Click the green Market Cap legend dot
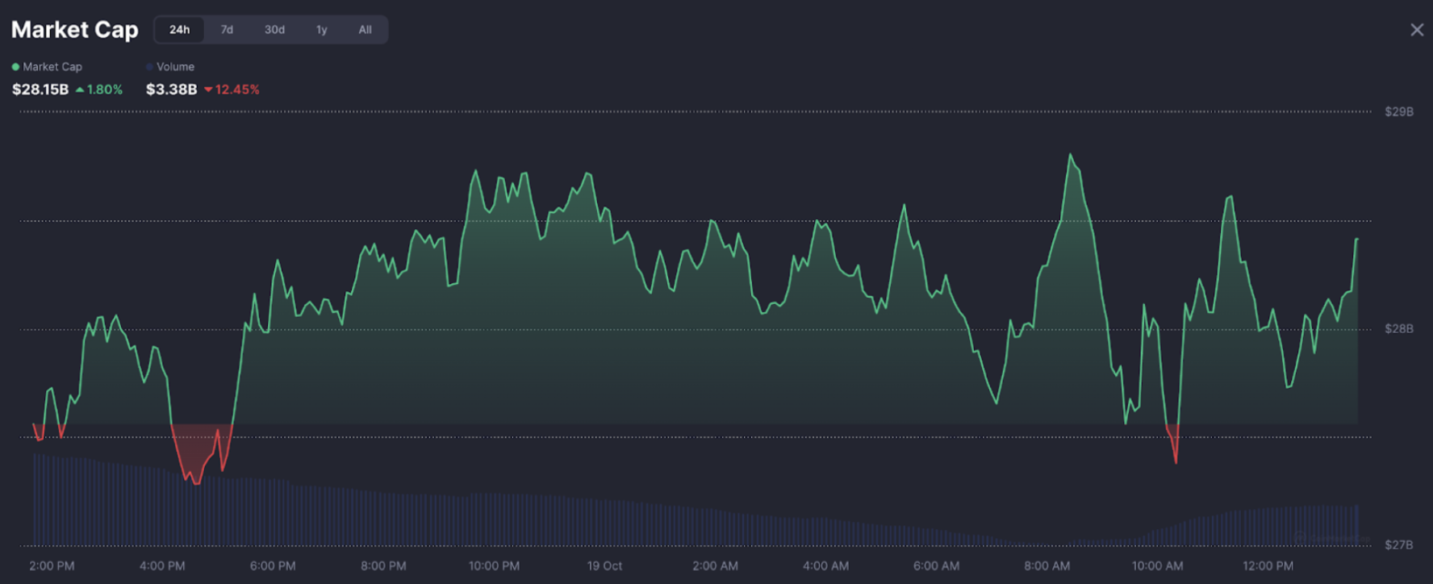Screen dimensions: 1433x584 pos(15,67)
